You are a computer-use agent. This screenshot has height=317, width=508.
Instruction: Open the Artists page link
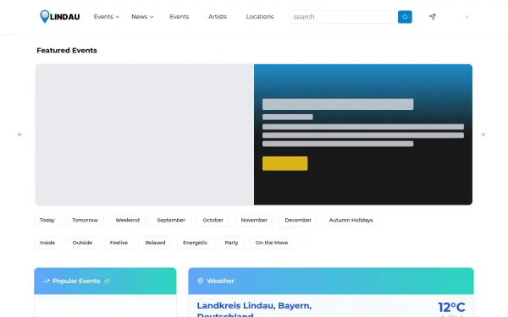pos(218,17)
